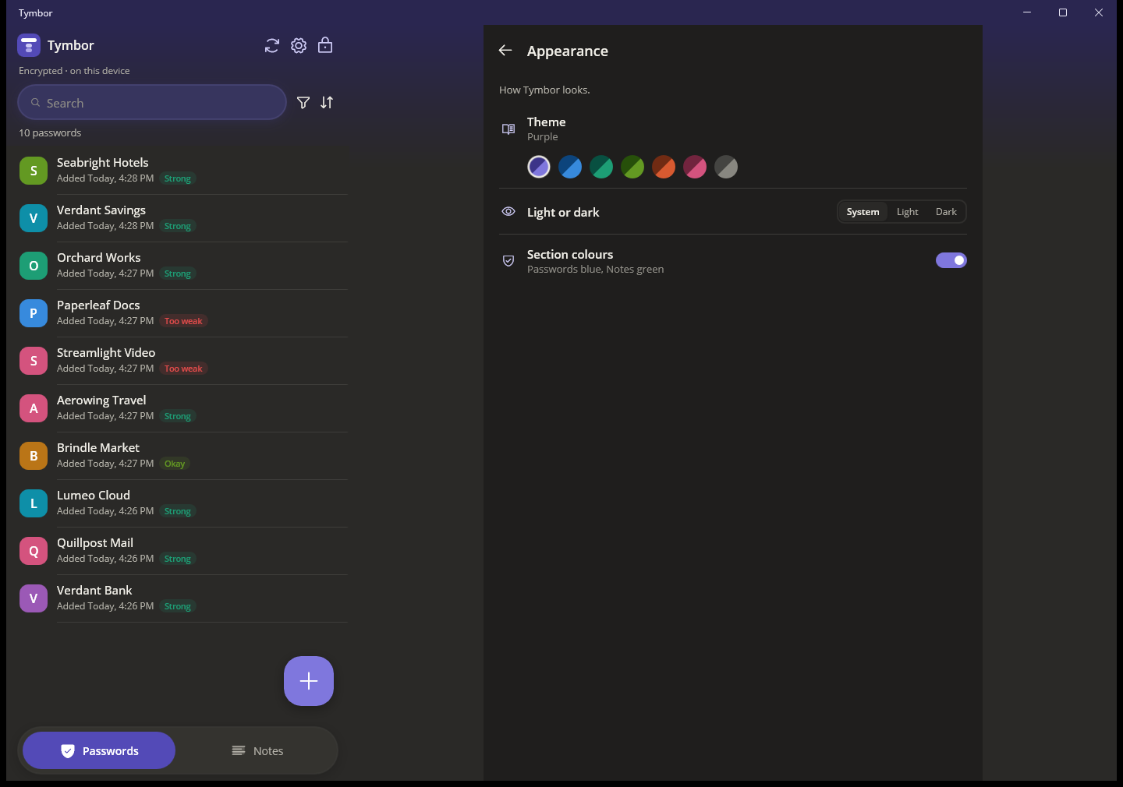Image resolution: width=1123 pixels, height=787 pixels.
Task: Choose the green theme swatch
Action: [x=632, y=167]
